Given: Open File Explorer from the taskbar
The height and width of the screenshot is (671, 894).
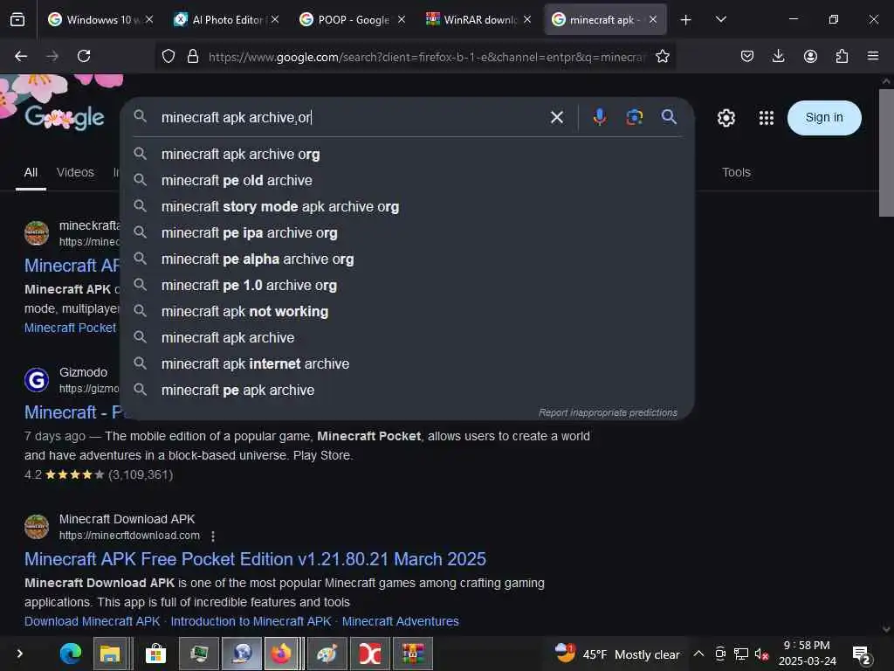Looking at the screenshot, I should click(110, 654).
